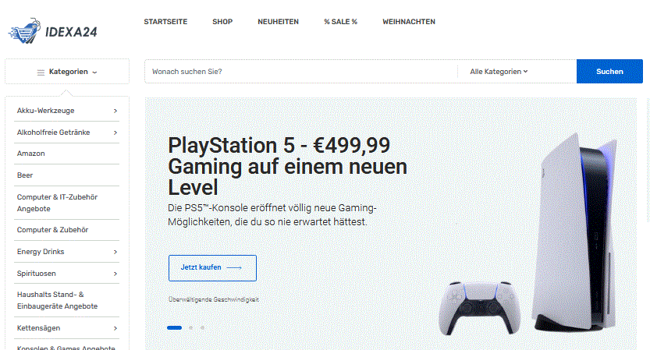Expand the Kettensägen chevron arrow
This screenshot has height=350, width=650.
click(115, 328)
